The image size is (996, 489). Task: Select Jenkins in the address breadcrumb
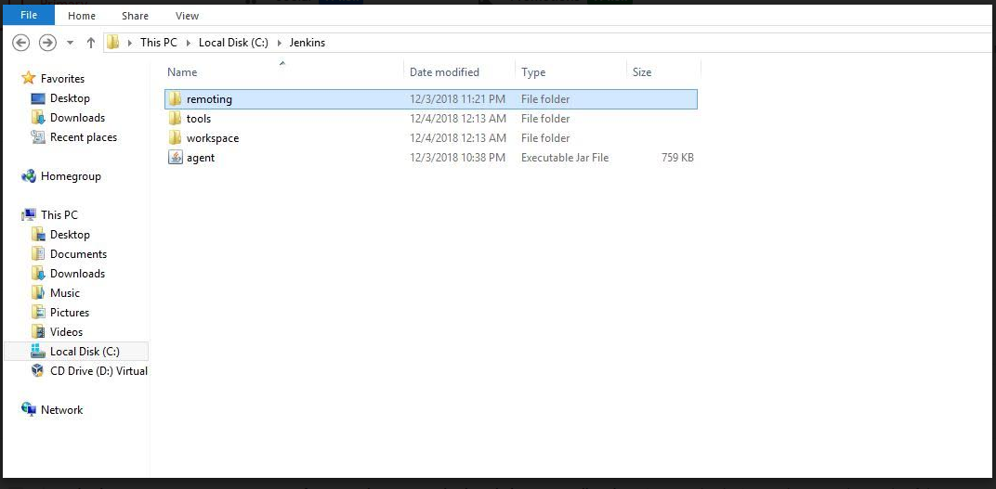point(308,43)
